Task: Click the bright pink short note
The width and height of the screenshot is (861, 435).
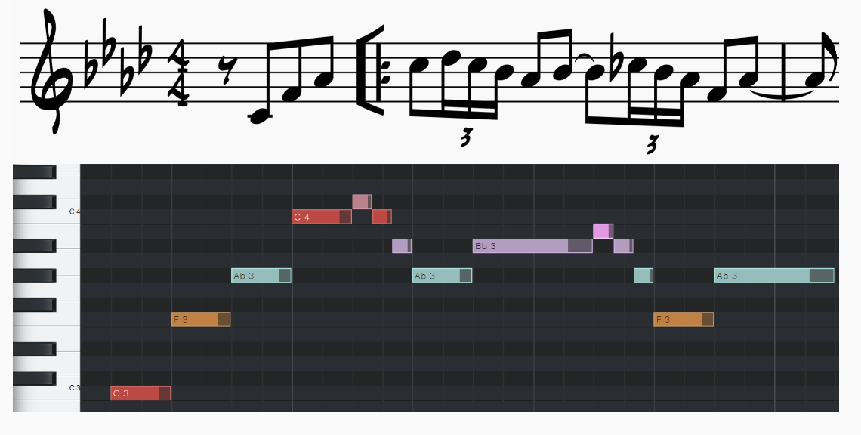Action: point(603,230)
